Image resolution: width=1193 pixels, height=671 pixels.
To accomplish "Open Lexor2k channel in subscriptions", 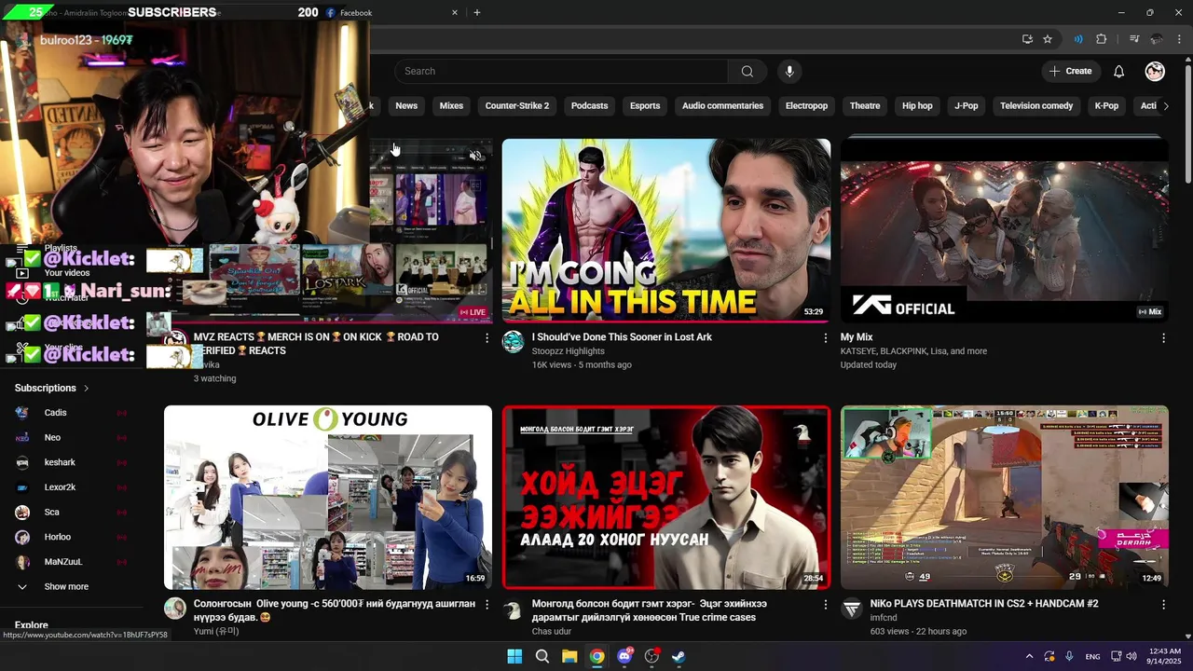I will click(70, 486).
